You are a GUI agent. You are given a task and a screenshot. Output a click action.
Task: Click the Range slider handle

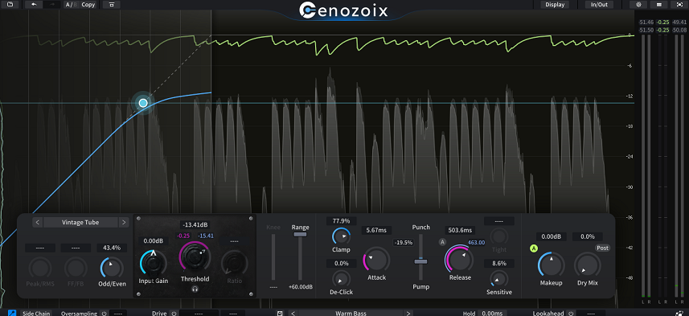[300, 235]
